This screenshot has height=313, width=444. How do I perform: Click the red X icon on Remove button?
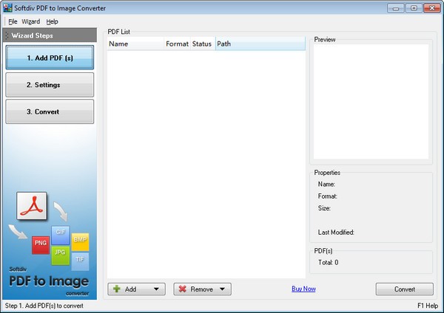point(182,289)
